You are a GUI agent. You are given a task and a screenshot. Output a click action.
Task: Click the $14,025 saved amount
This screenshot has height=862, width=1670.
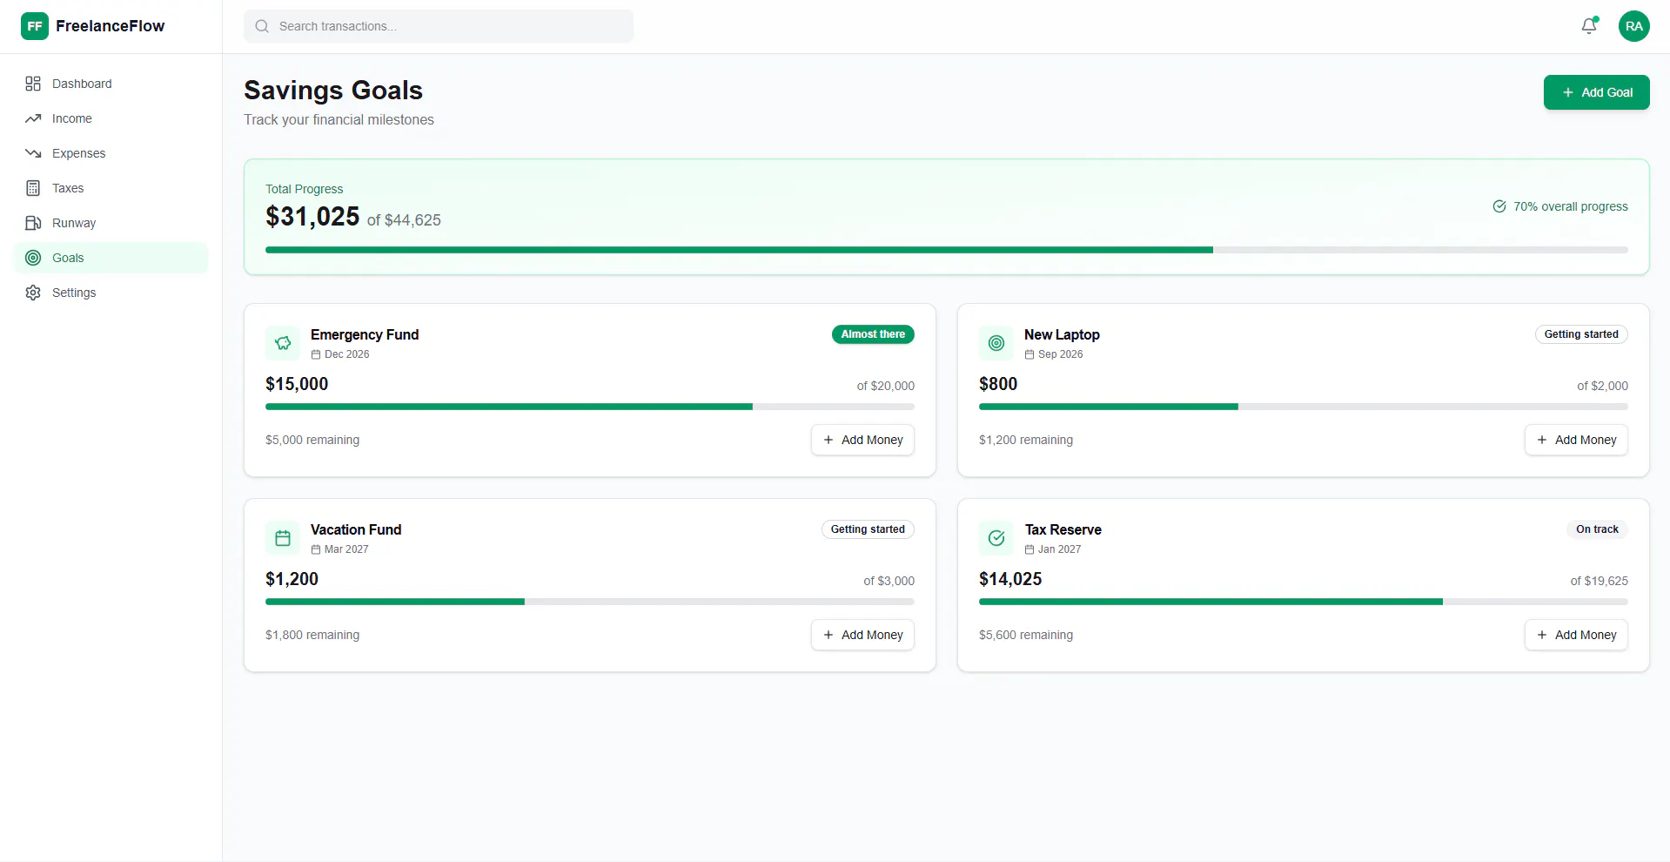(1010, 579)
